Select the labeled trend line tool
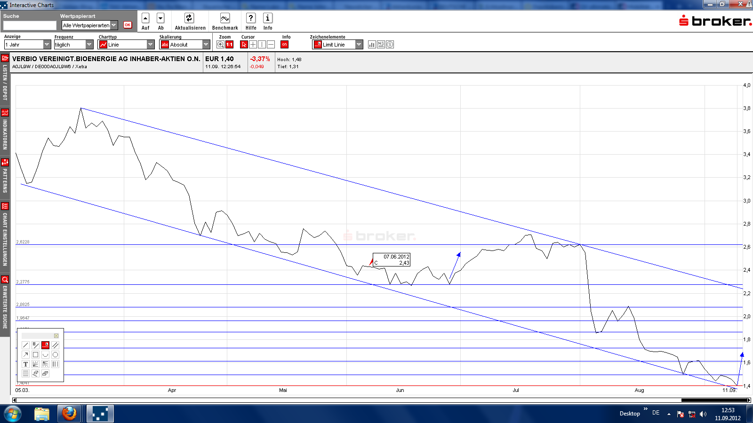 (35, 345)
